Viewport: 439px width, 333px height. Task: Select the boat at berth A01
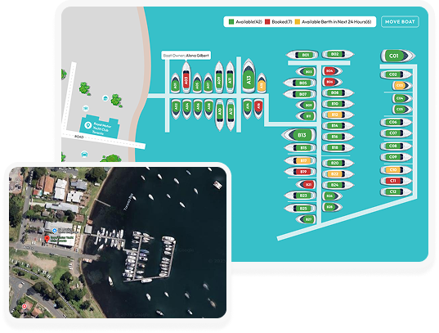click(175, 83)
